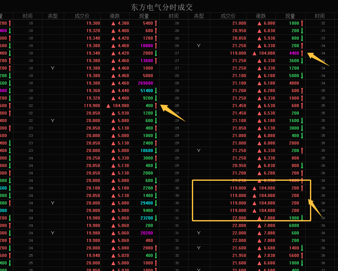The image size is (338, 271).
Task: Click the 21.050 price cell
Action: coord(239,128)
